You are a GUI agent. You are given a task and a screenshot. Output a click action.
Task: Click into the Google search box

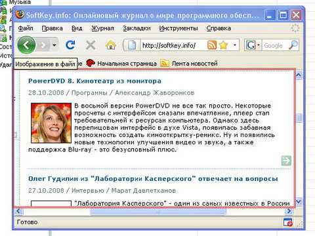[275, 45]
